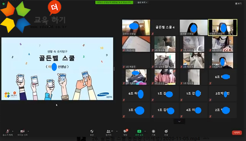The height and width of the screenshot is (141, 246).
Task: Click the green Share Screen (화면 공유) icon
Action: tap(139, 133)
